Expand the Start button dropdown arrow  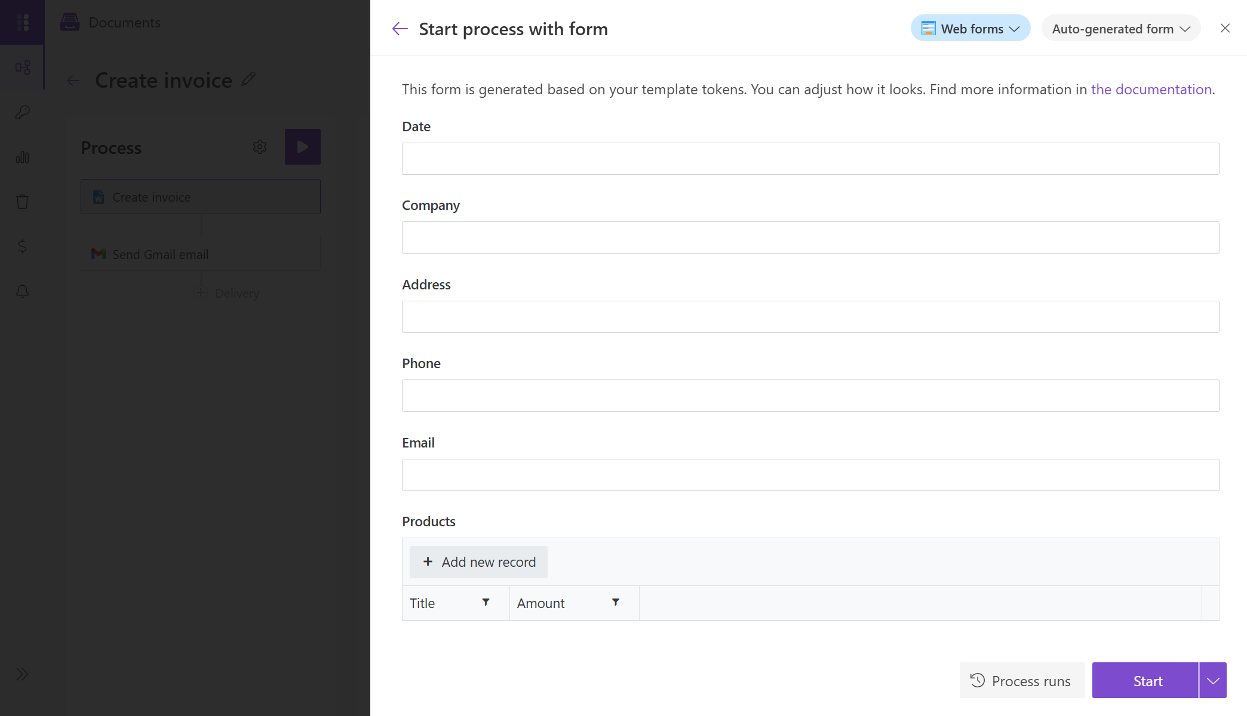(x=1213, y=680)
